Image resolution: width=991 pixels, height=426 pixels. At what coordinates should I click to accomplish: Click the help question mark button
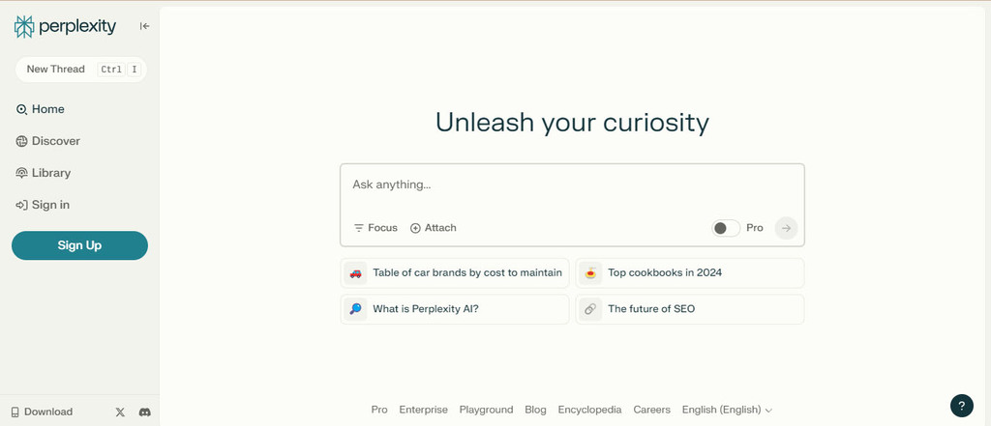coord(961,406)
